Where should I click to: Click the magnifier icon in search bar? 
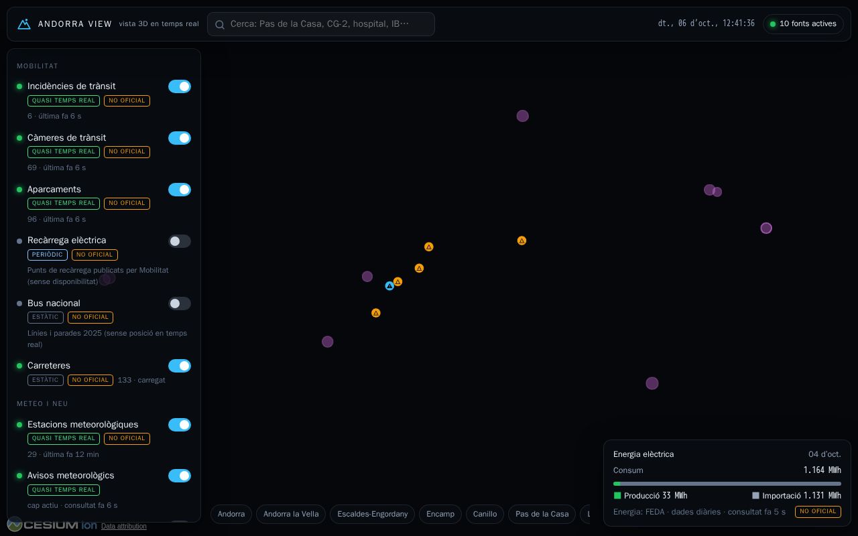(220, 25)
